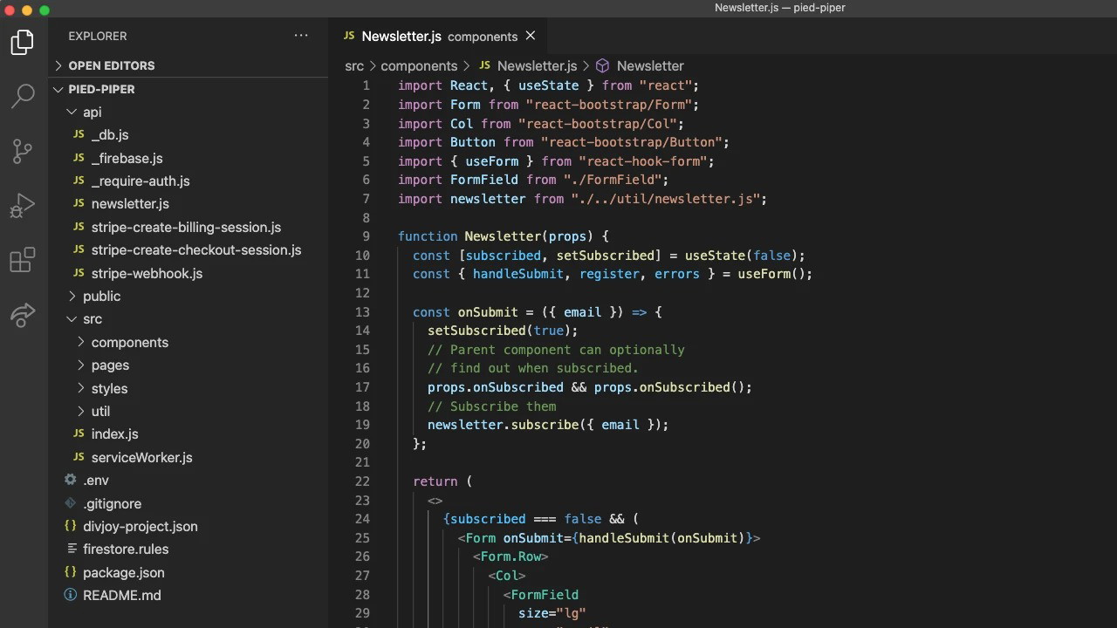Select the Newsletter.js editor tab

(x=401, y=36)
